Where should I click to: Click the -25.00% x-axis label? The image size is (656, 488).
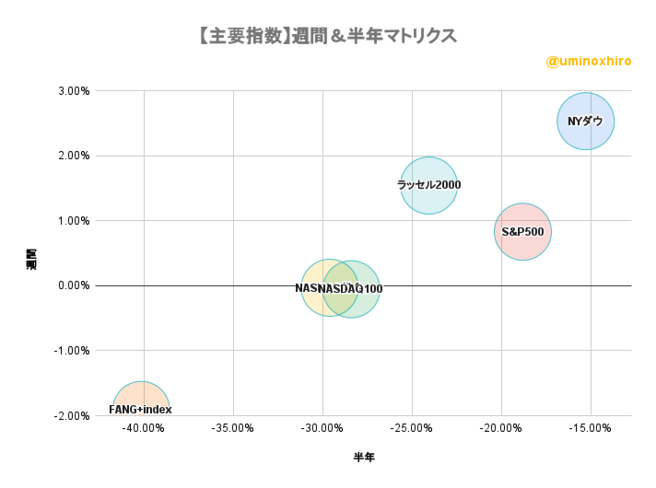pos(411,429)
